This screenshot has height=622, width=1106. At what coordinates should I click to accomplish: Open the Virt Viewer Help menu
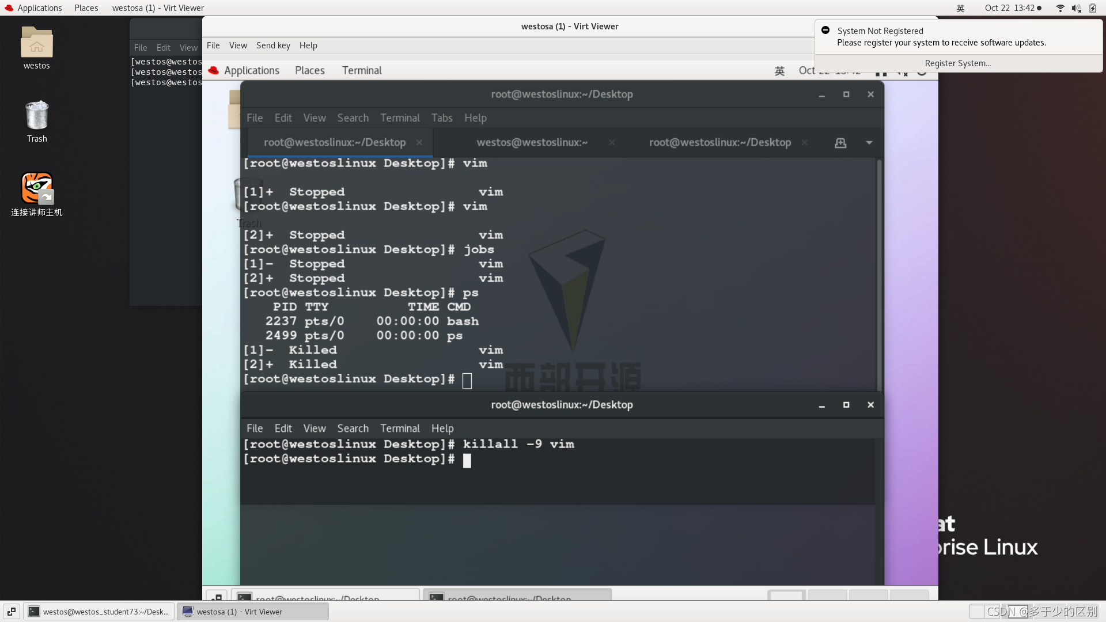click(308, 45)
